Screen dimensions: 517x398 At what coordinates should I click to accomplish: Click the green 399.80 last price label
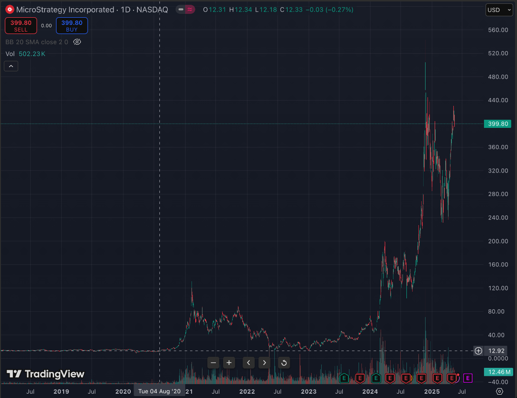497,124
